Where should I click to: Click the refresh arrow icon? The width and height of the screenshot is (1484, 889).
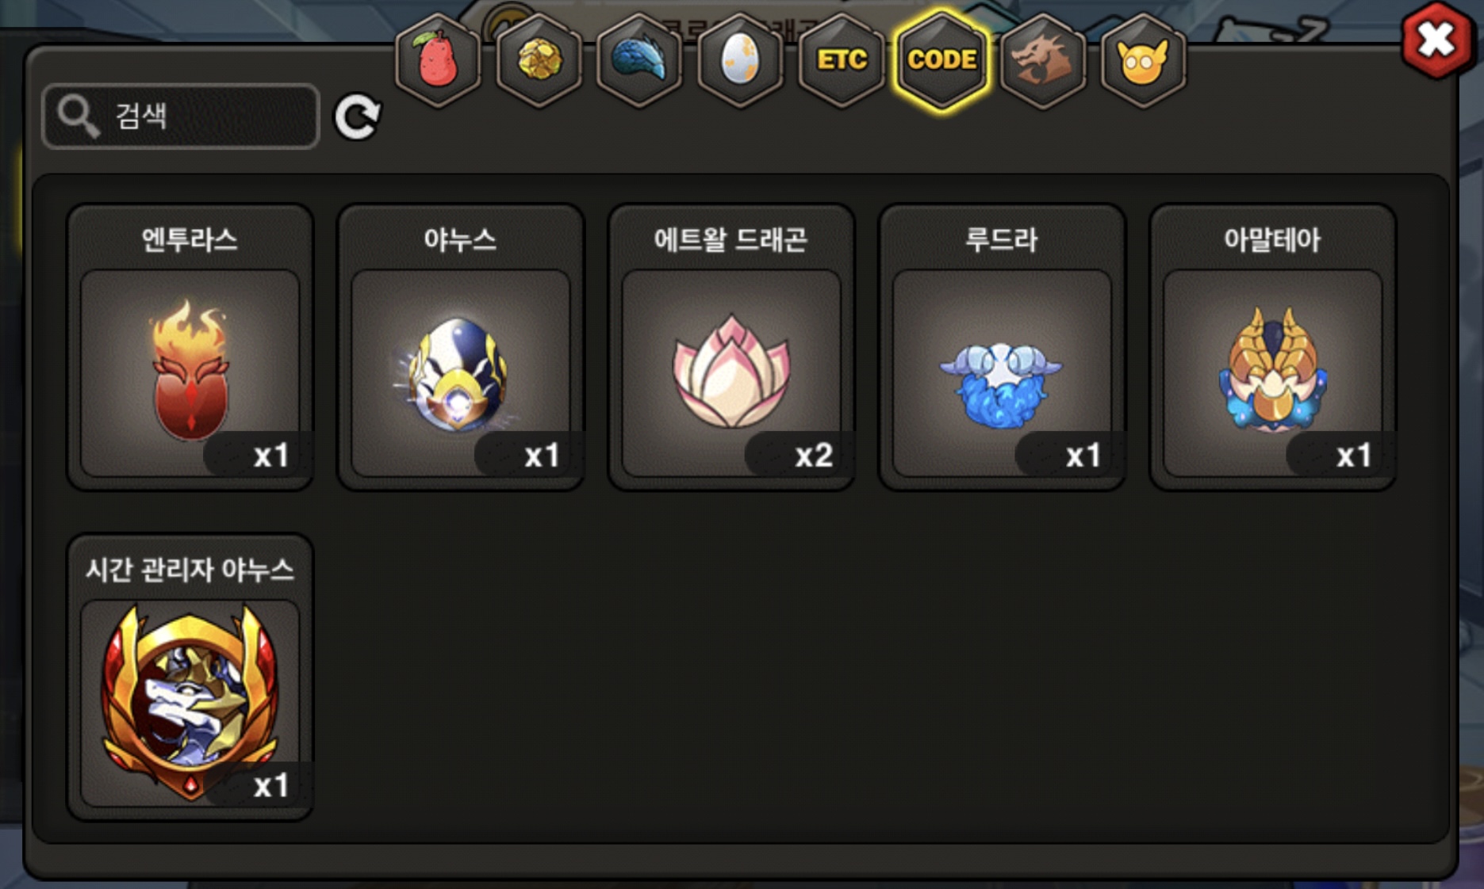click(x=357, y=117)
